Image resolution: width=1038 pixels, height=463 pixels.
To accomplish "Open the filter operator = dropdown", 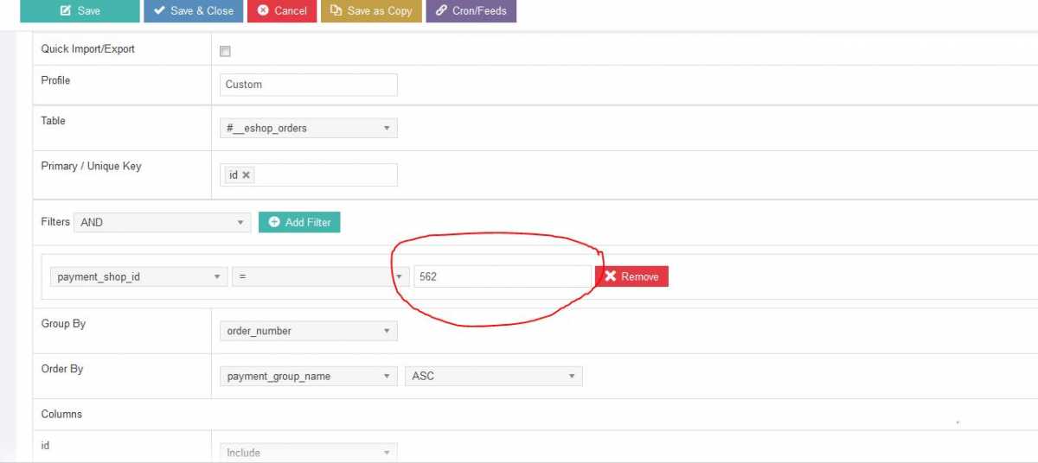I will pyautogui.click(x=321, y=276).
